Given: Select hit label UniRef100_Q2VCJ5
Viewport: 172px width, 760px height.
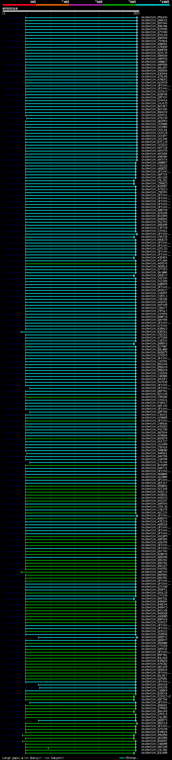Looking at the screenshot, I should [154, 53].
